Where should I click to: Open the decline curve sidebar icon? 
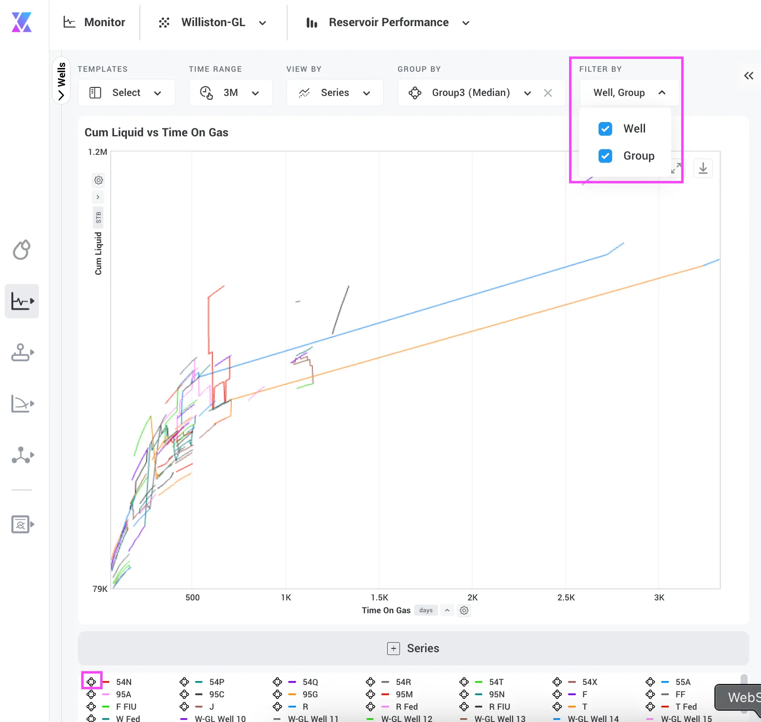pos(22,404)
